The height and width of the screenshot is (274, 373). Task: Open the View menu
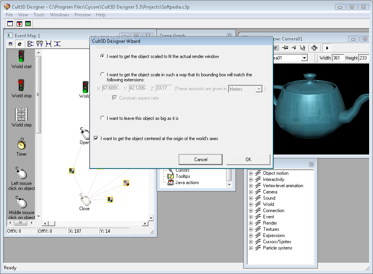click(x=23, y=15)
